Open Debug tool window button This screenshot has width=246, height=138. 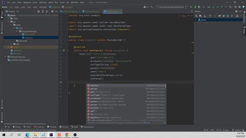coord(17,127)
